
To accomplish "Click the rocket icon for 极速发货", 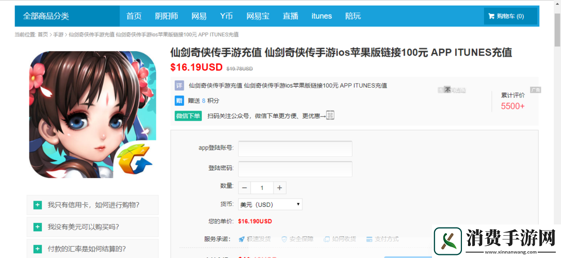I will [242, 239].
